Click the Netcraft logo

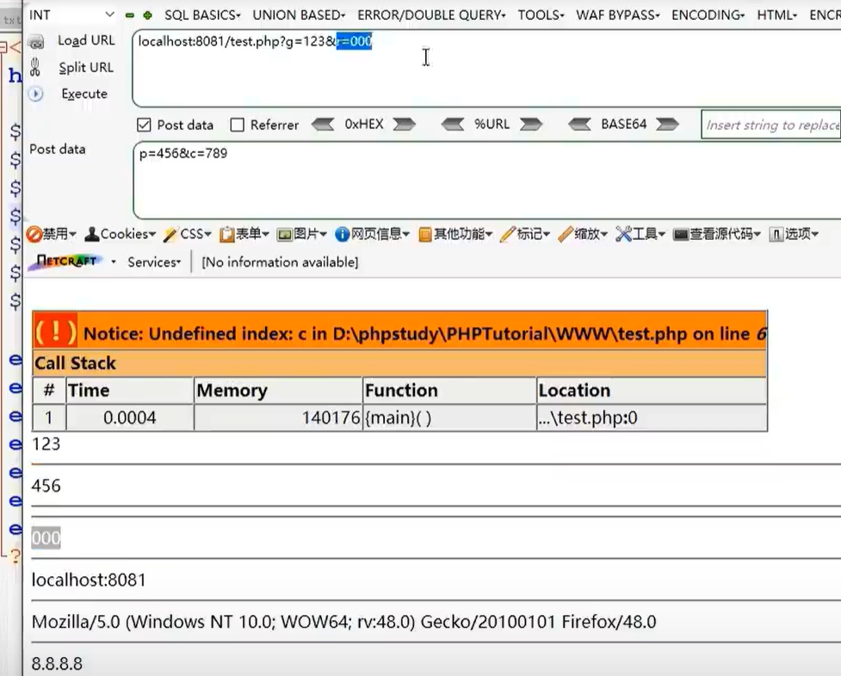point(66,261)
